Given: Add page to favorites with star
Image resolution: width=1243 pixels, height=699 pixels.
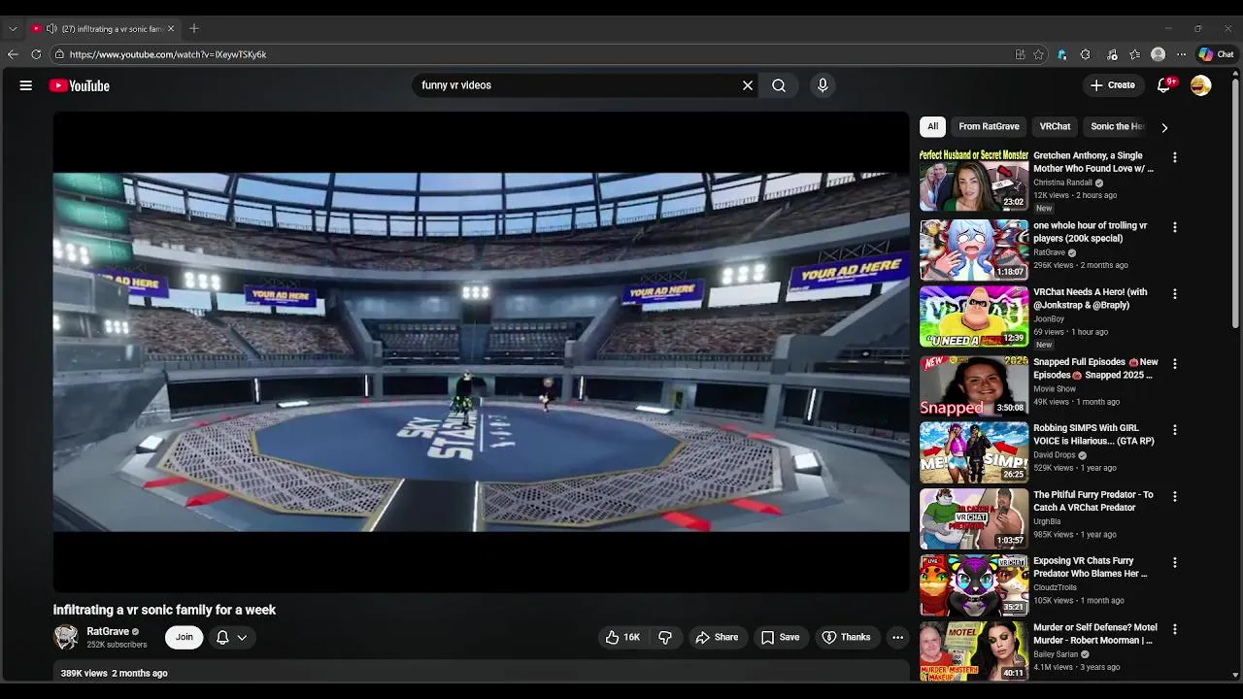Looking at the screenshot, I should (x=1038, y=54).
